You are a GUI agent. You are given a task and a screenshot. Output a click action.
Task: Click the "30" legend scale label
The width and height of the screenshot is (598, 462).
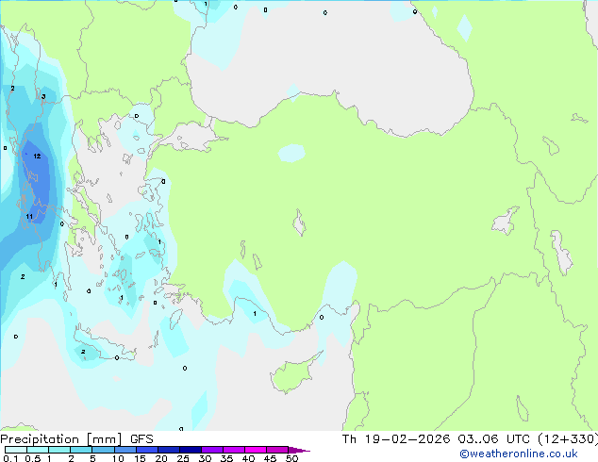coord(205,458)
